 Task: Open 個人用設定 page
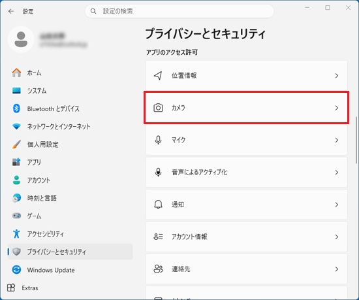coord(43,144)
